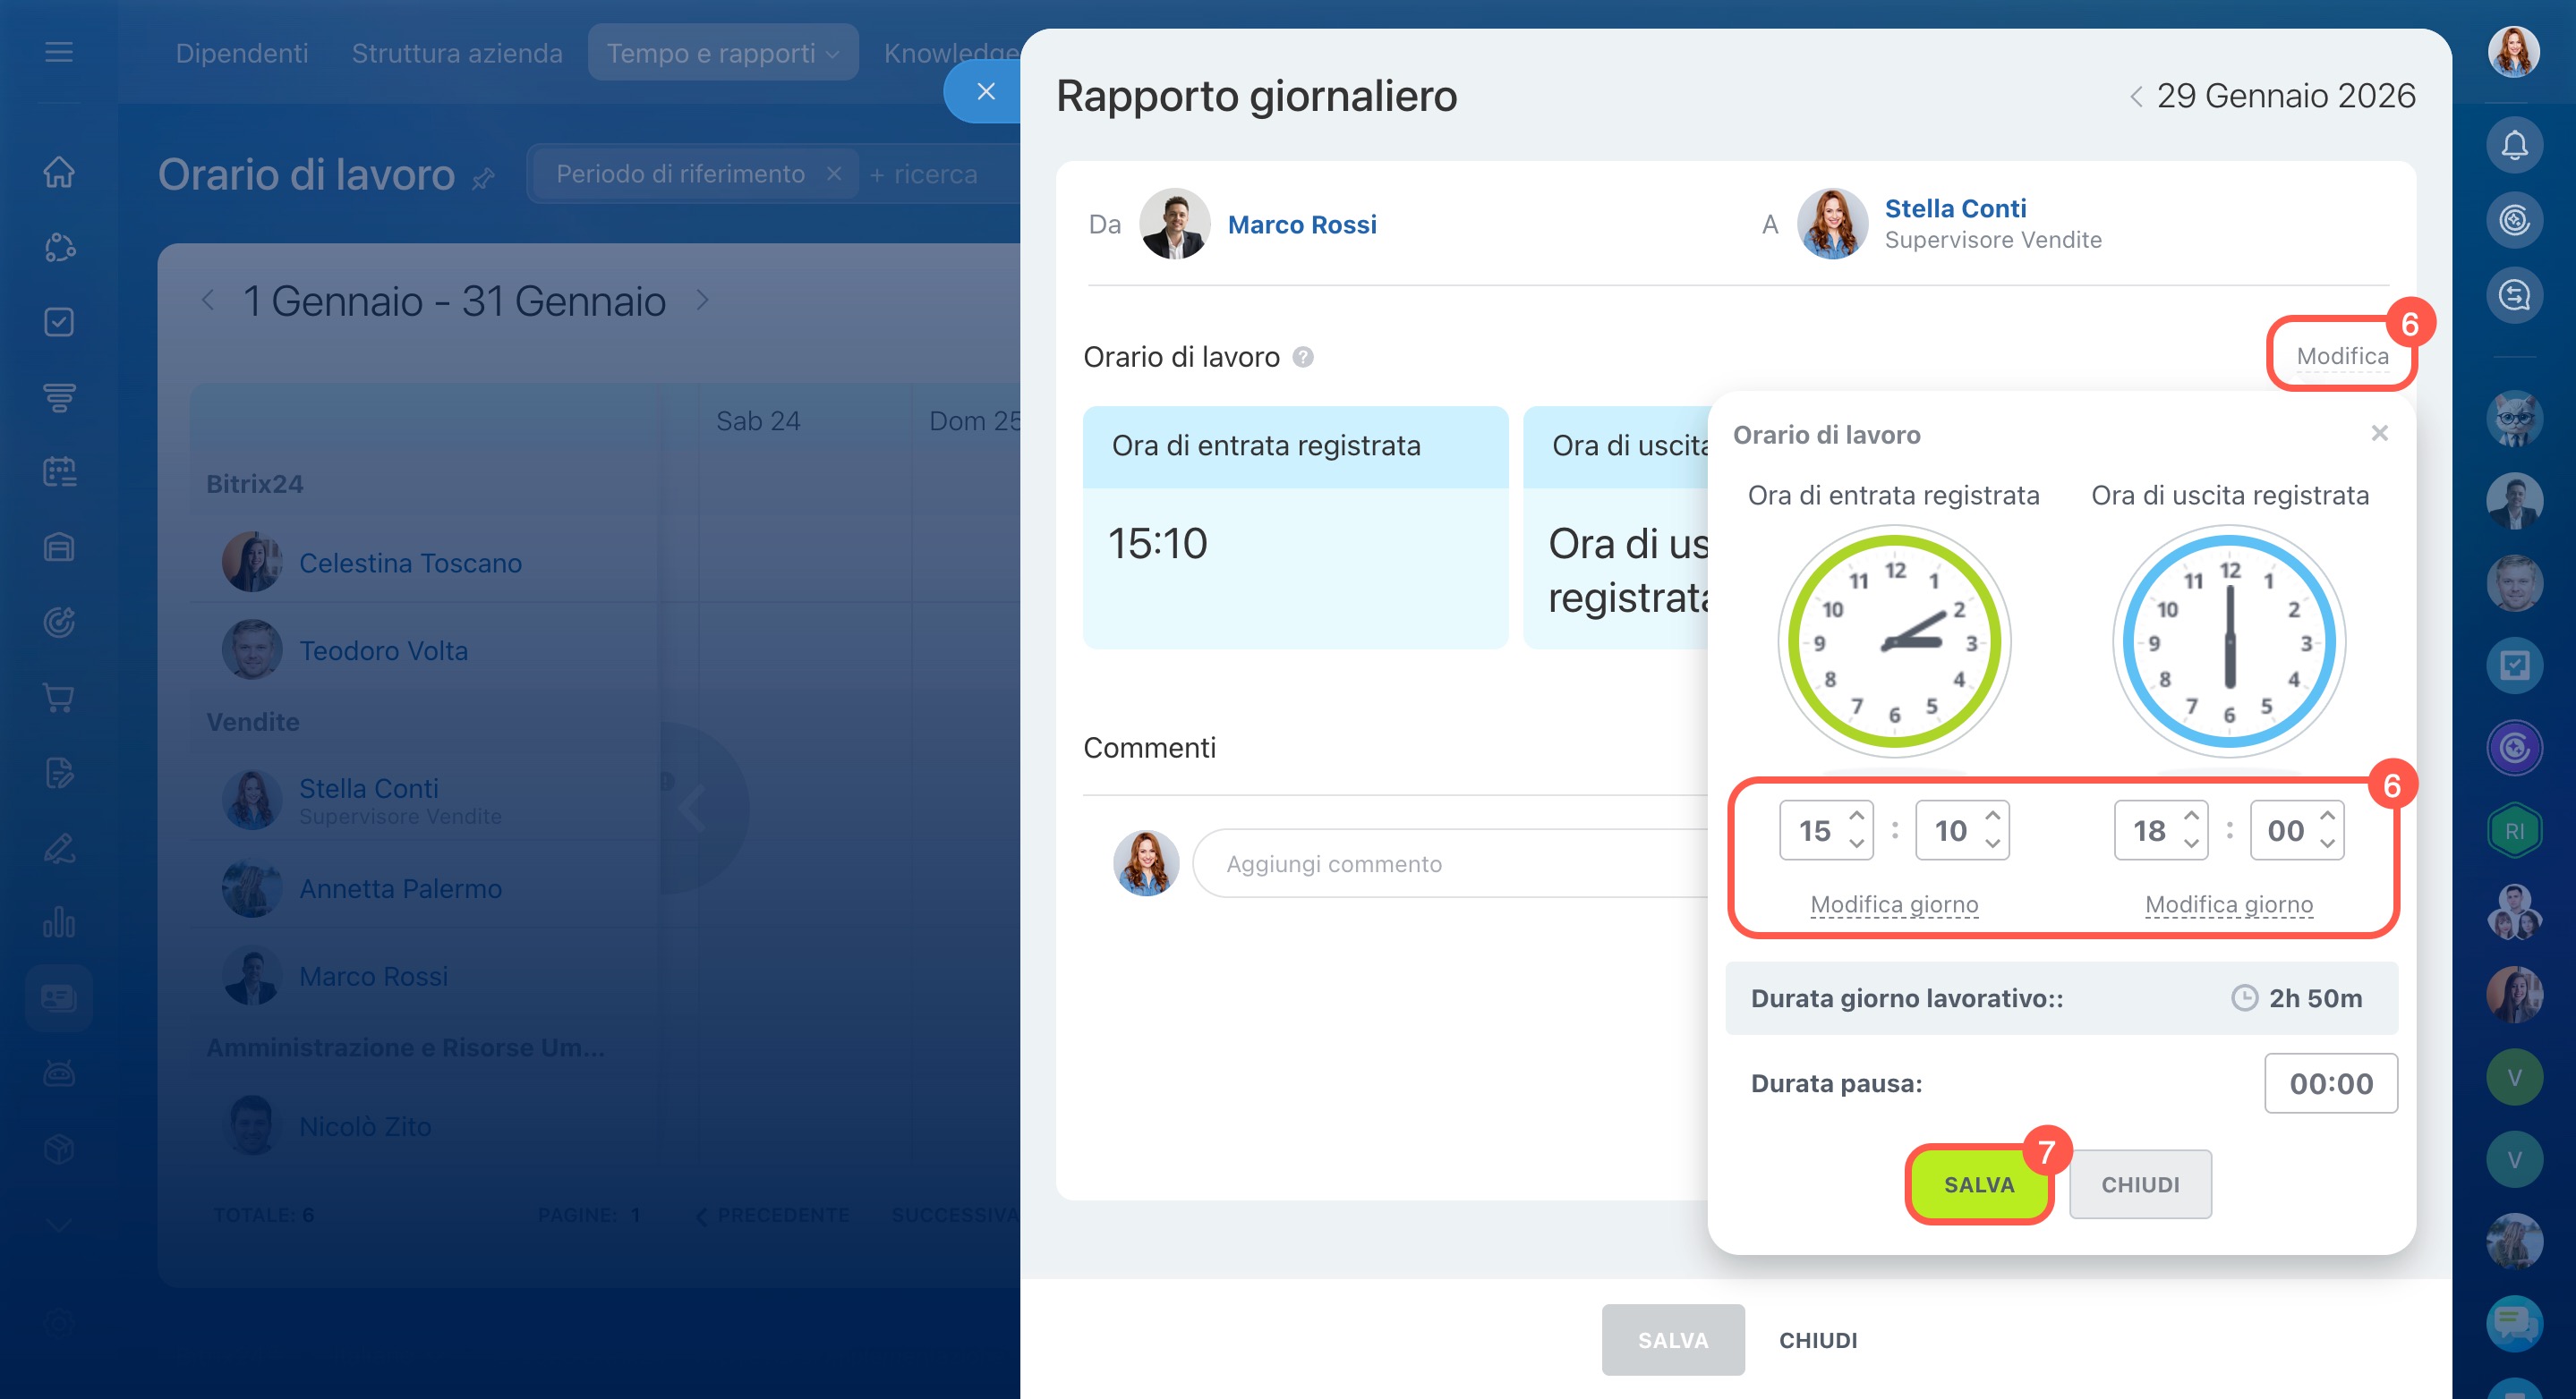Open the Dipendenti menu tab
The width and height of the screenshot is (2576, 1399).
241,53
